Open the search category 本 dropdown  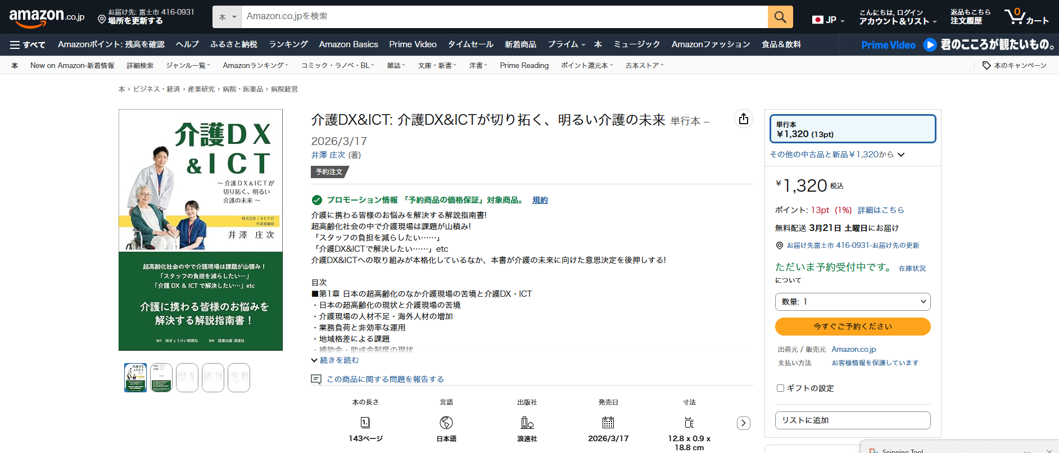tap(227, 17)
